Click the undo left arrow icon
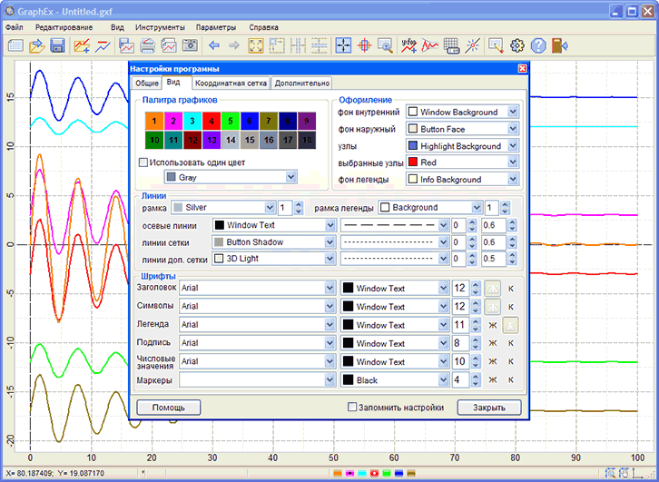The height and width of the screenshot is (482, 659). 214,45
